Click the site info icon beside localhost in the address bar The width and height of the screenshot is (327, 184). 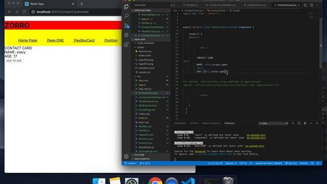(33, 12)
